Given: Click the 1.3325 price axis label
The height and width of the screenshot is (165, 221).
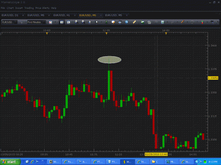Looking at the screenshot, I should tap(213, 116).
